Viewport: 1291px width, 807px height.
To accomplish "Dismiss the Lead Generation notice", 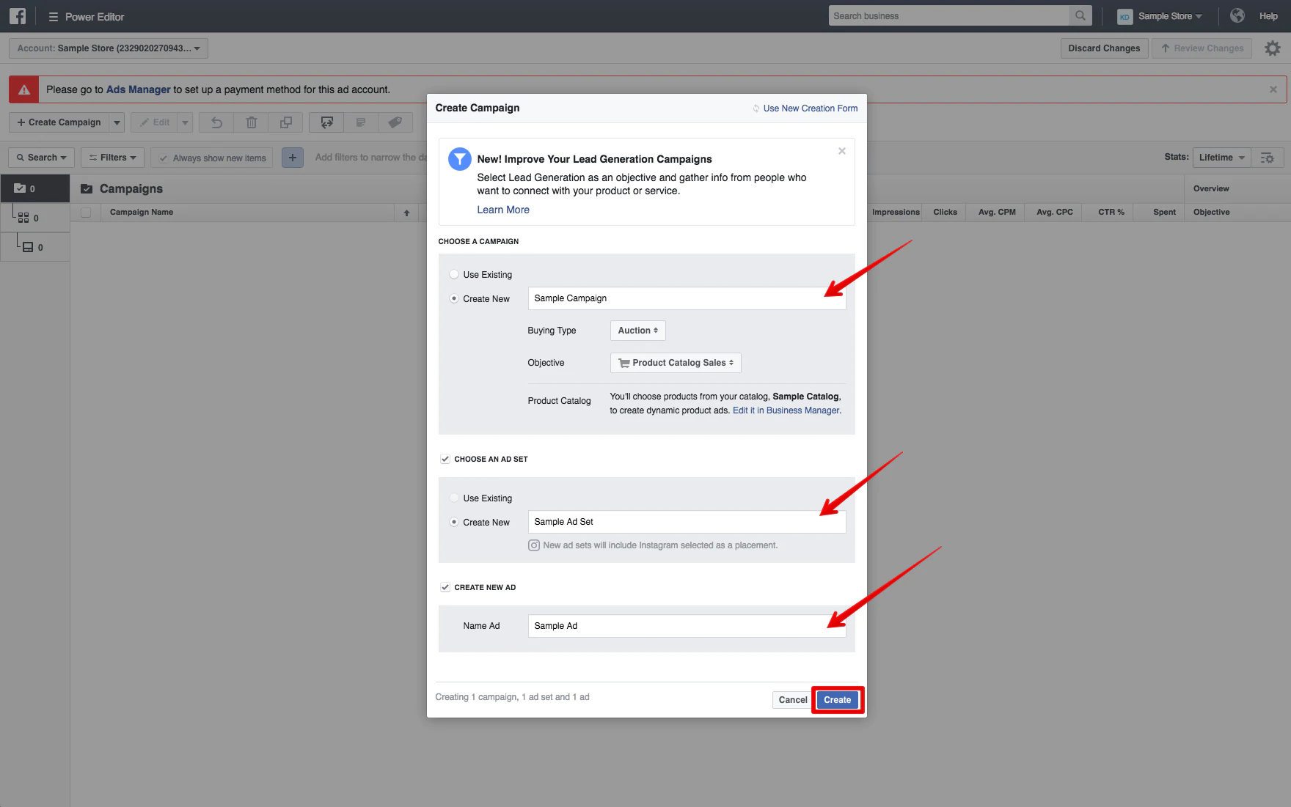I will tap(842, 151).
